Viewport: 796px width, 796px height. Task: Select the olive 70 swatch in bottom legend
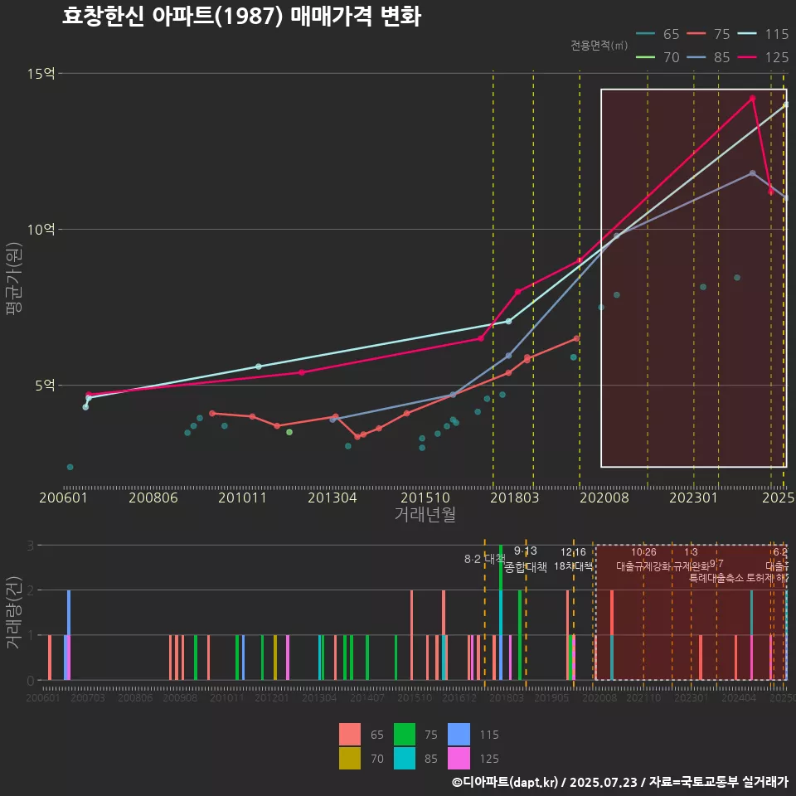[350, 758]
